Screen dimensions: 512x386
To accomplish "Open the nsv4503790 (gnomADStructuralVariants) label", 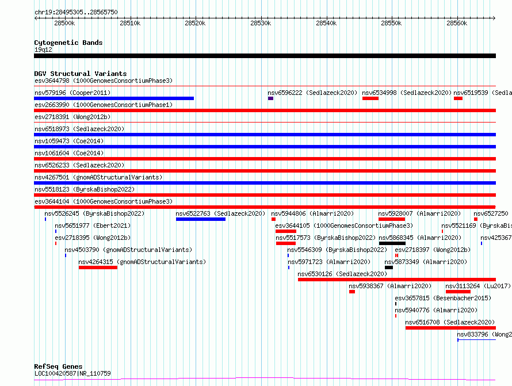I will [128, 250].
